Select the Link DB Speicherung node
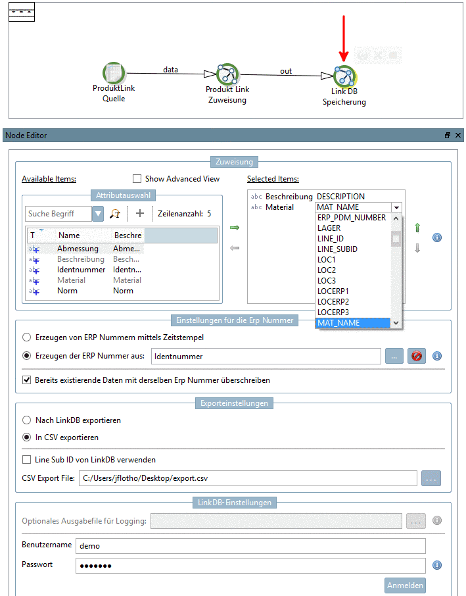The image size is (466, 596). (345, 76)
